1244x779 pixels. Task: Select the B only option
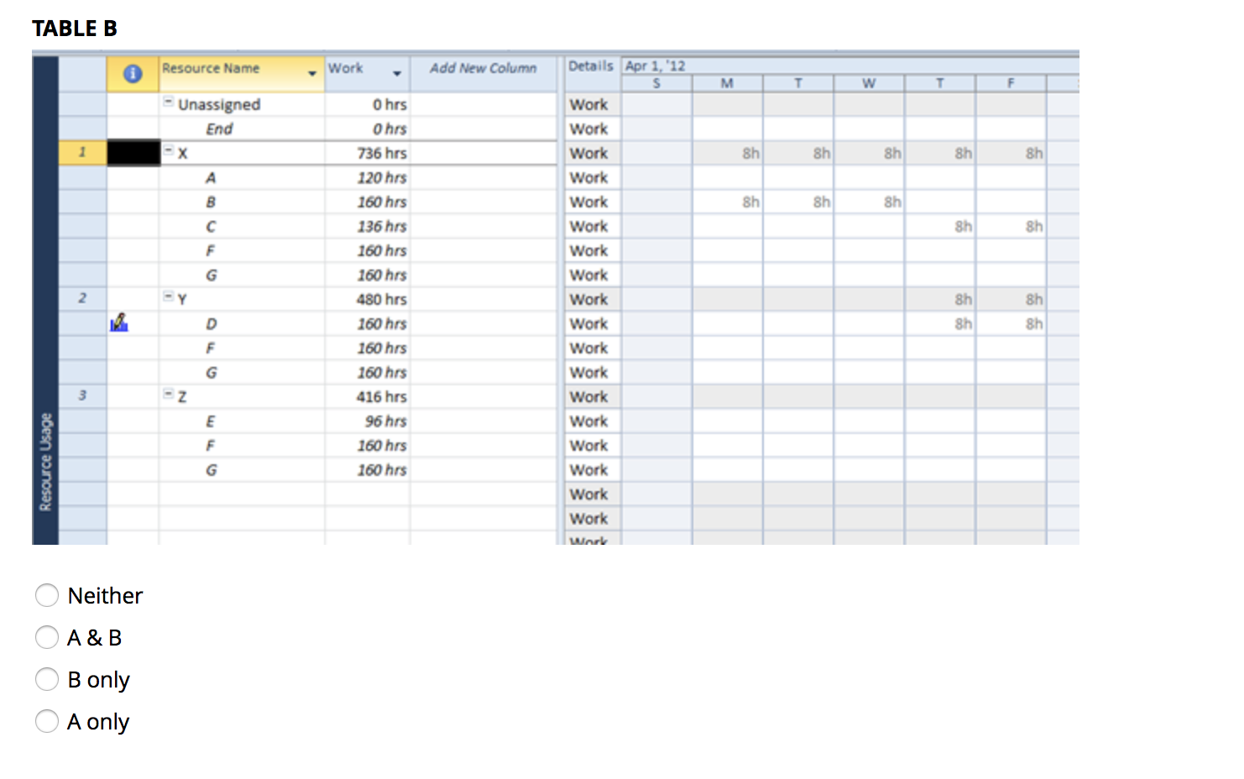47,679
